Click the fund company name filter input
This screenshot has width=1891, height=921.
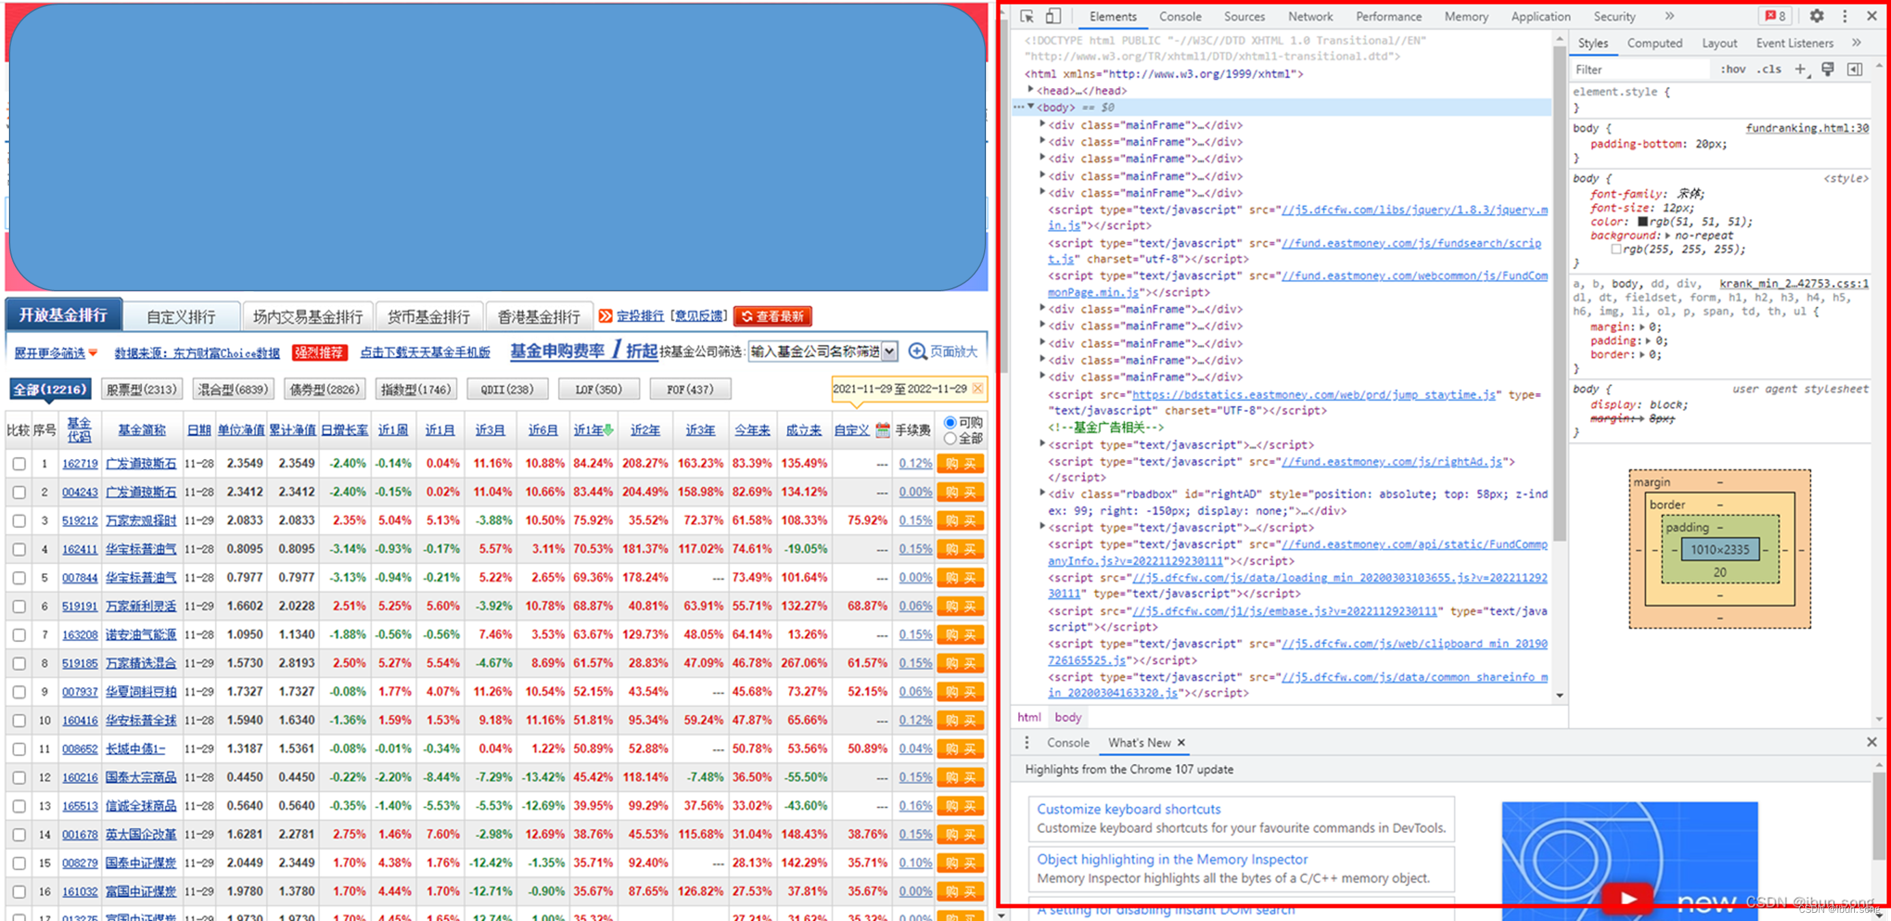tap(814, 352)
